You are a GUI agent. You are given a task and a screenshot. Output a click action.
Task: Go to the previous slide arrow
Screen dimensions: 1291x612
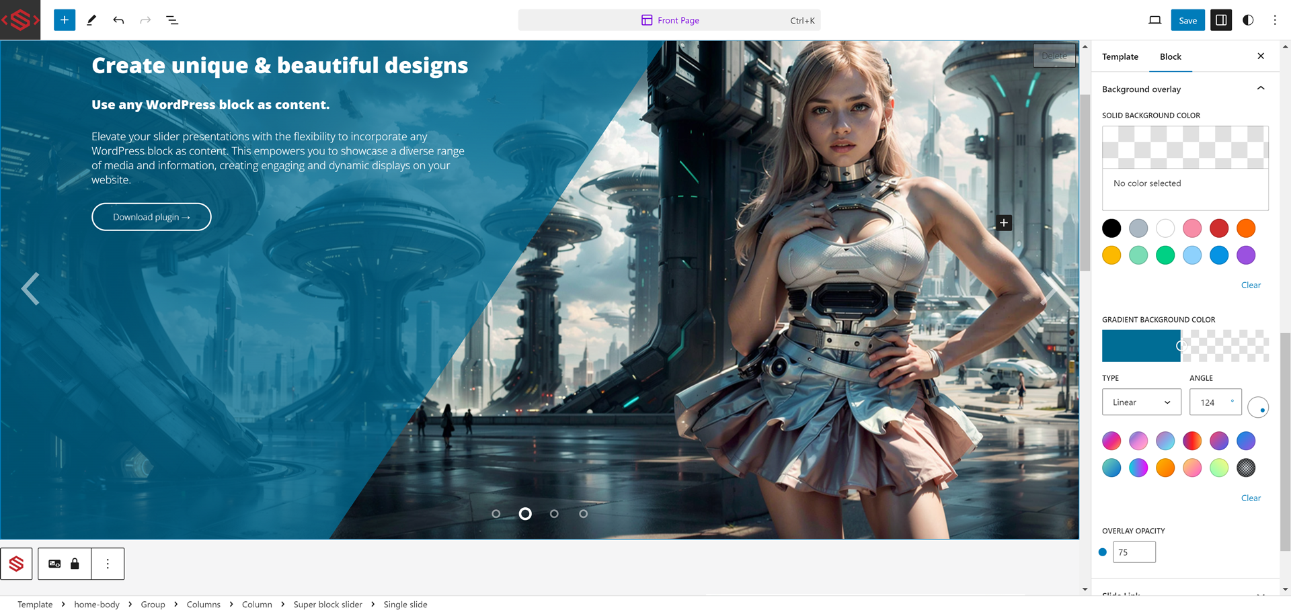coord(30,289)
